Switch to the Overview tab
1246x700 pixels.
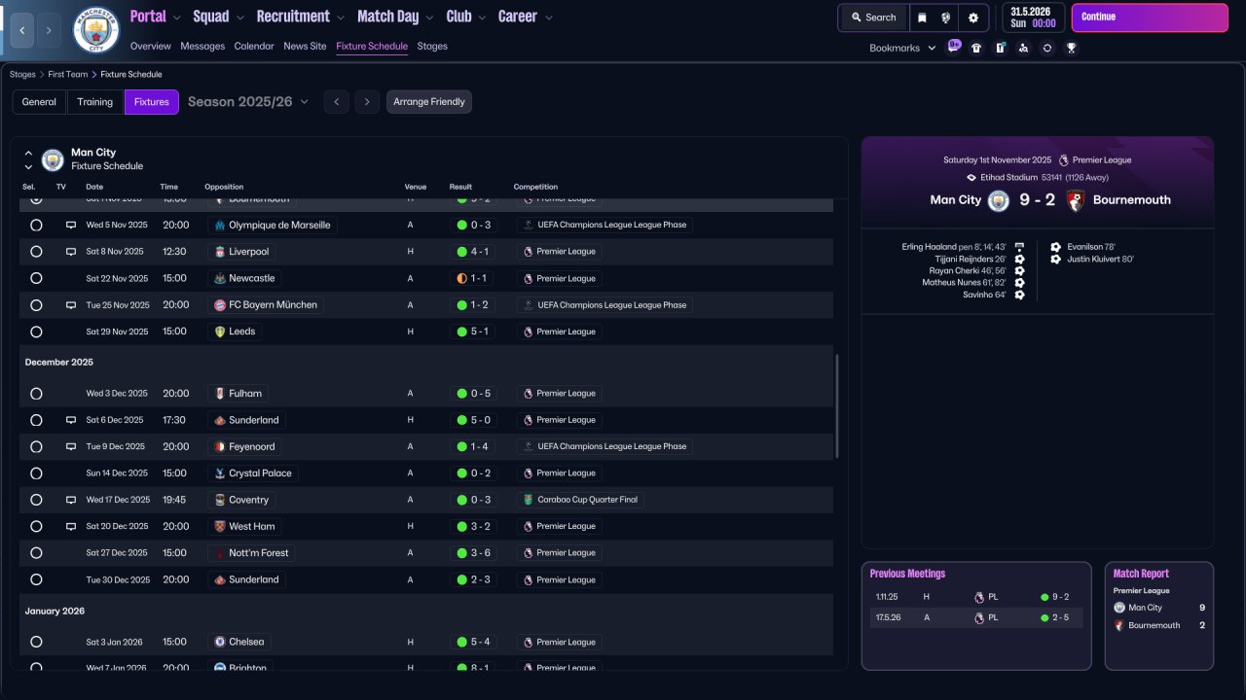tap(150, 46)
